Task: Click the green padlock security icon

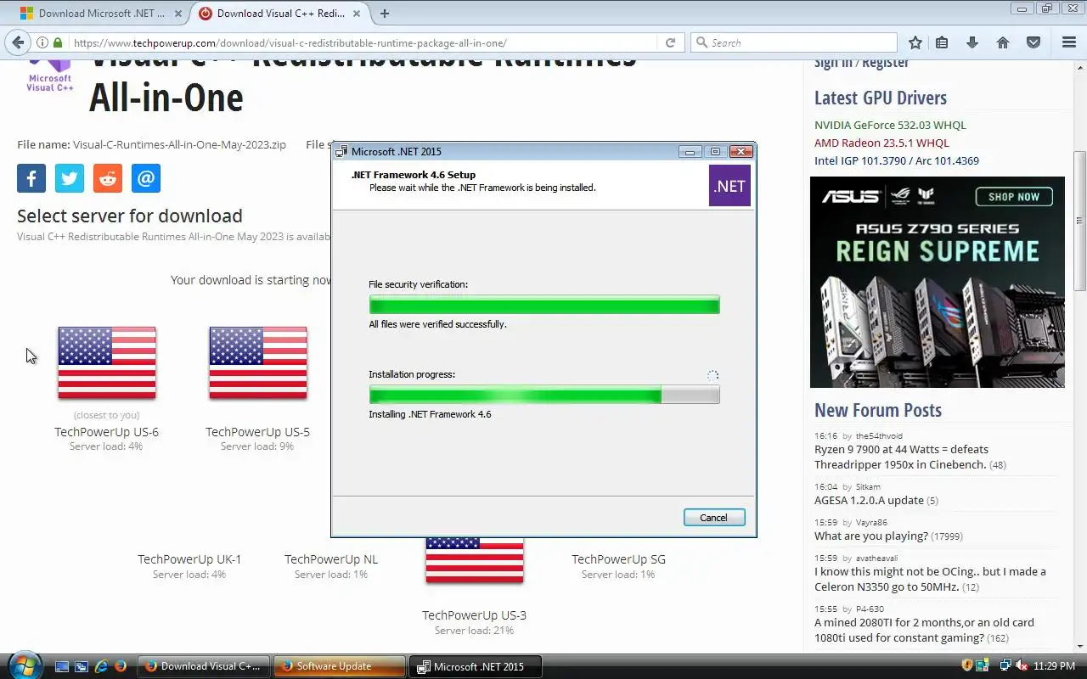Action: tap(58, 42)
